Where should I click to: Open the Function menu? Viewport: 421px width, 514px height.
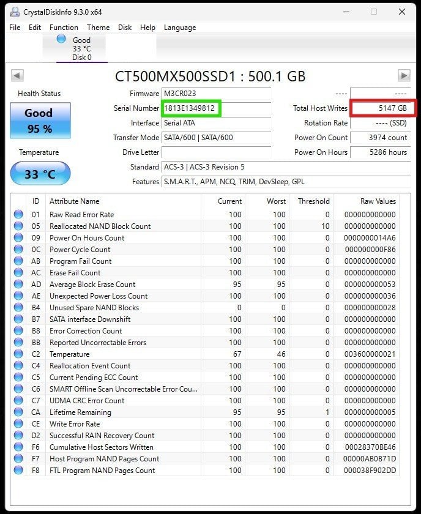tap(64, 27)
